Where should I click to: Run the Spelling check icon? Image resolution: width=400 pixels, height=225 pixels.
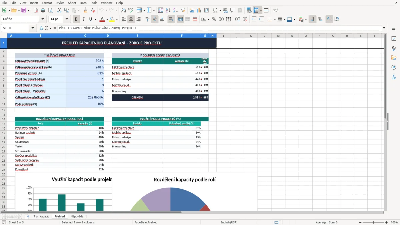point(130,10)
